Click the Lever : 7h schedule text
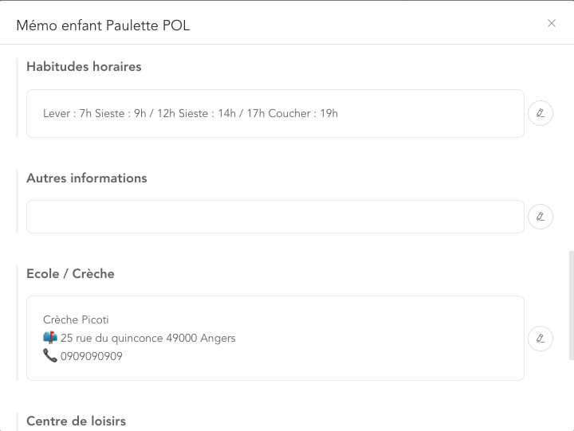The height and width of the screenshot is (431, 574). 67,113
